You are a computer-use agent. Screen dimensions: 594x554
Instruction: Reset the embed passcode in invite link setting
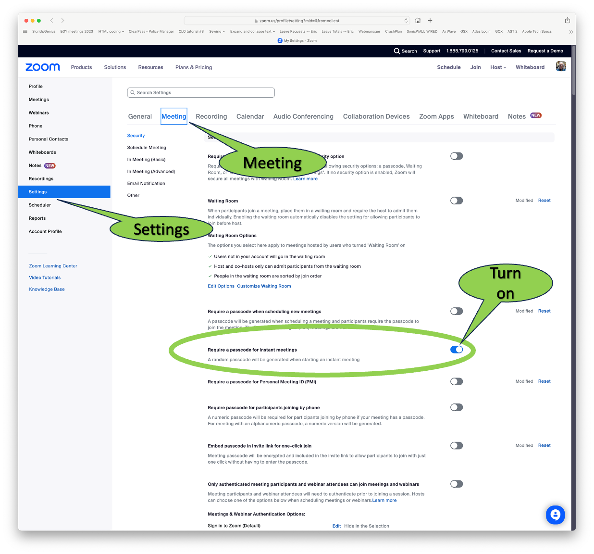[544, 445]
